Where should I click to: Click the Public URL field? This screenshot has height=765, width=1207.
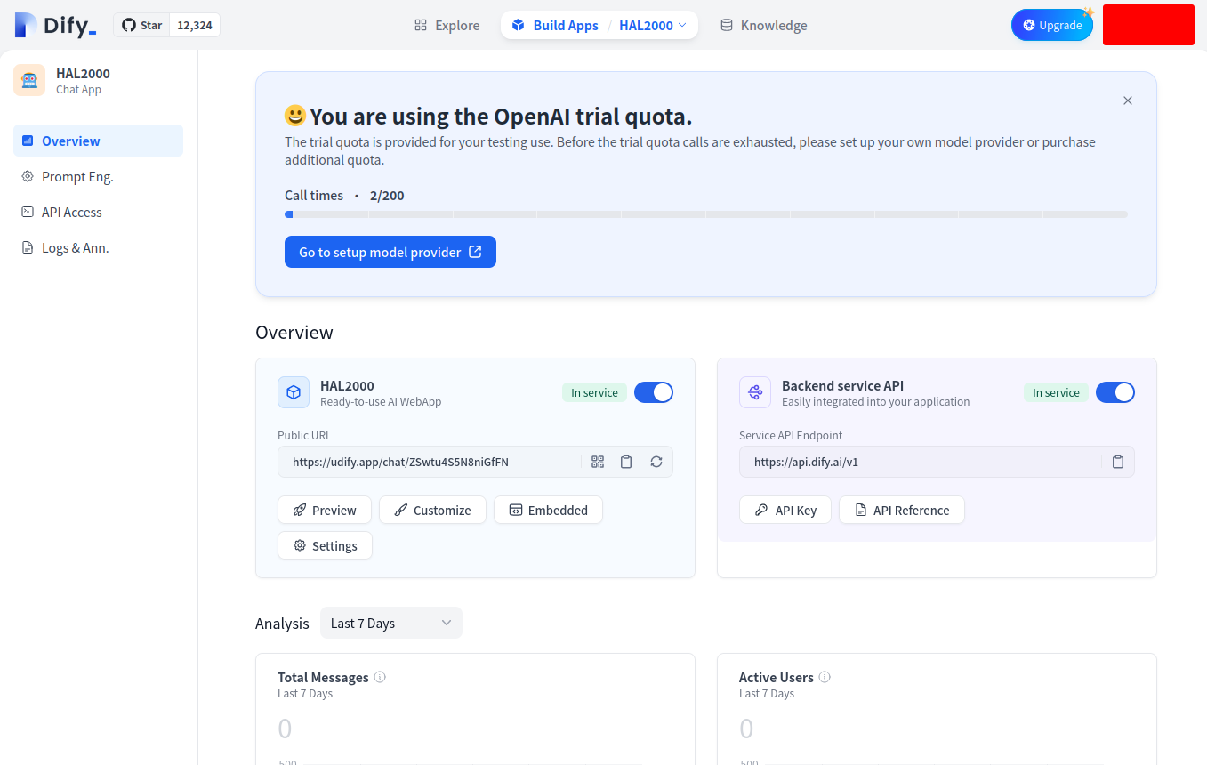(475, 462)
